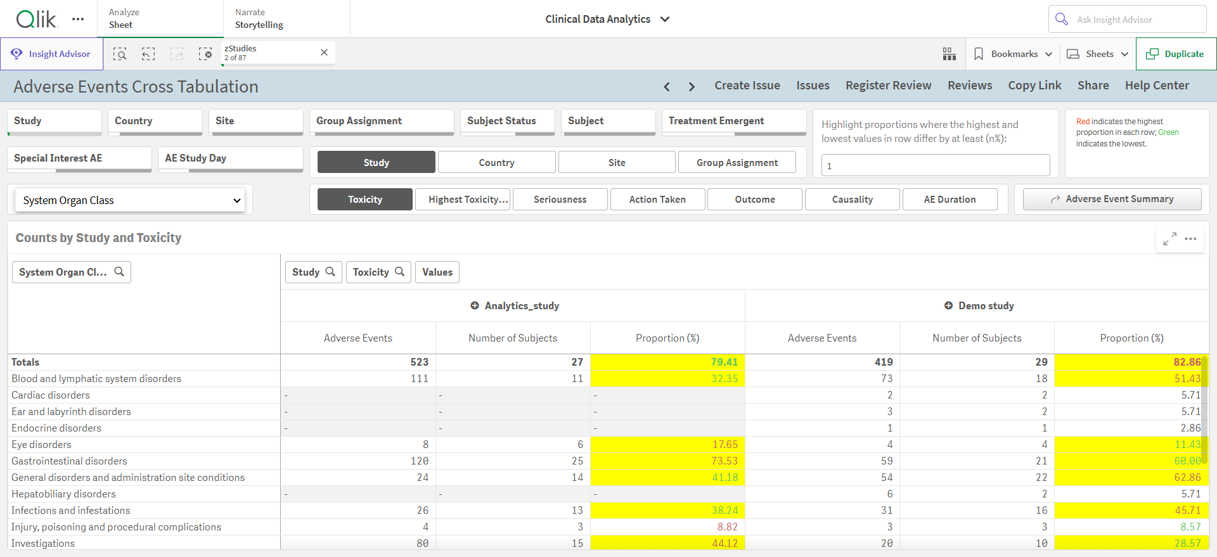Open the Study filter pane
Viewport: 1217px width, 557px height.
pos(55,122)
